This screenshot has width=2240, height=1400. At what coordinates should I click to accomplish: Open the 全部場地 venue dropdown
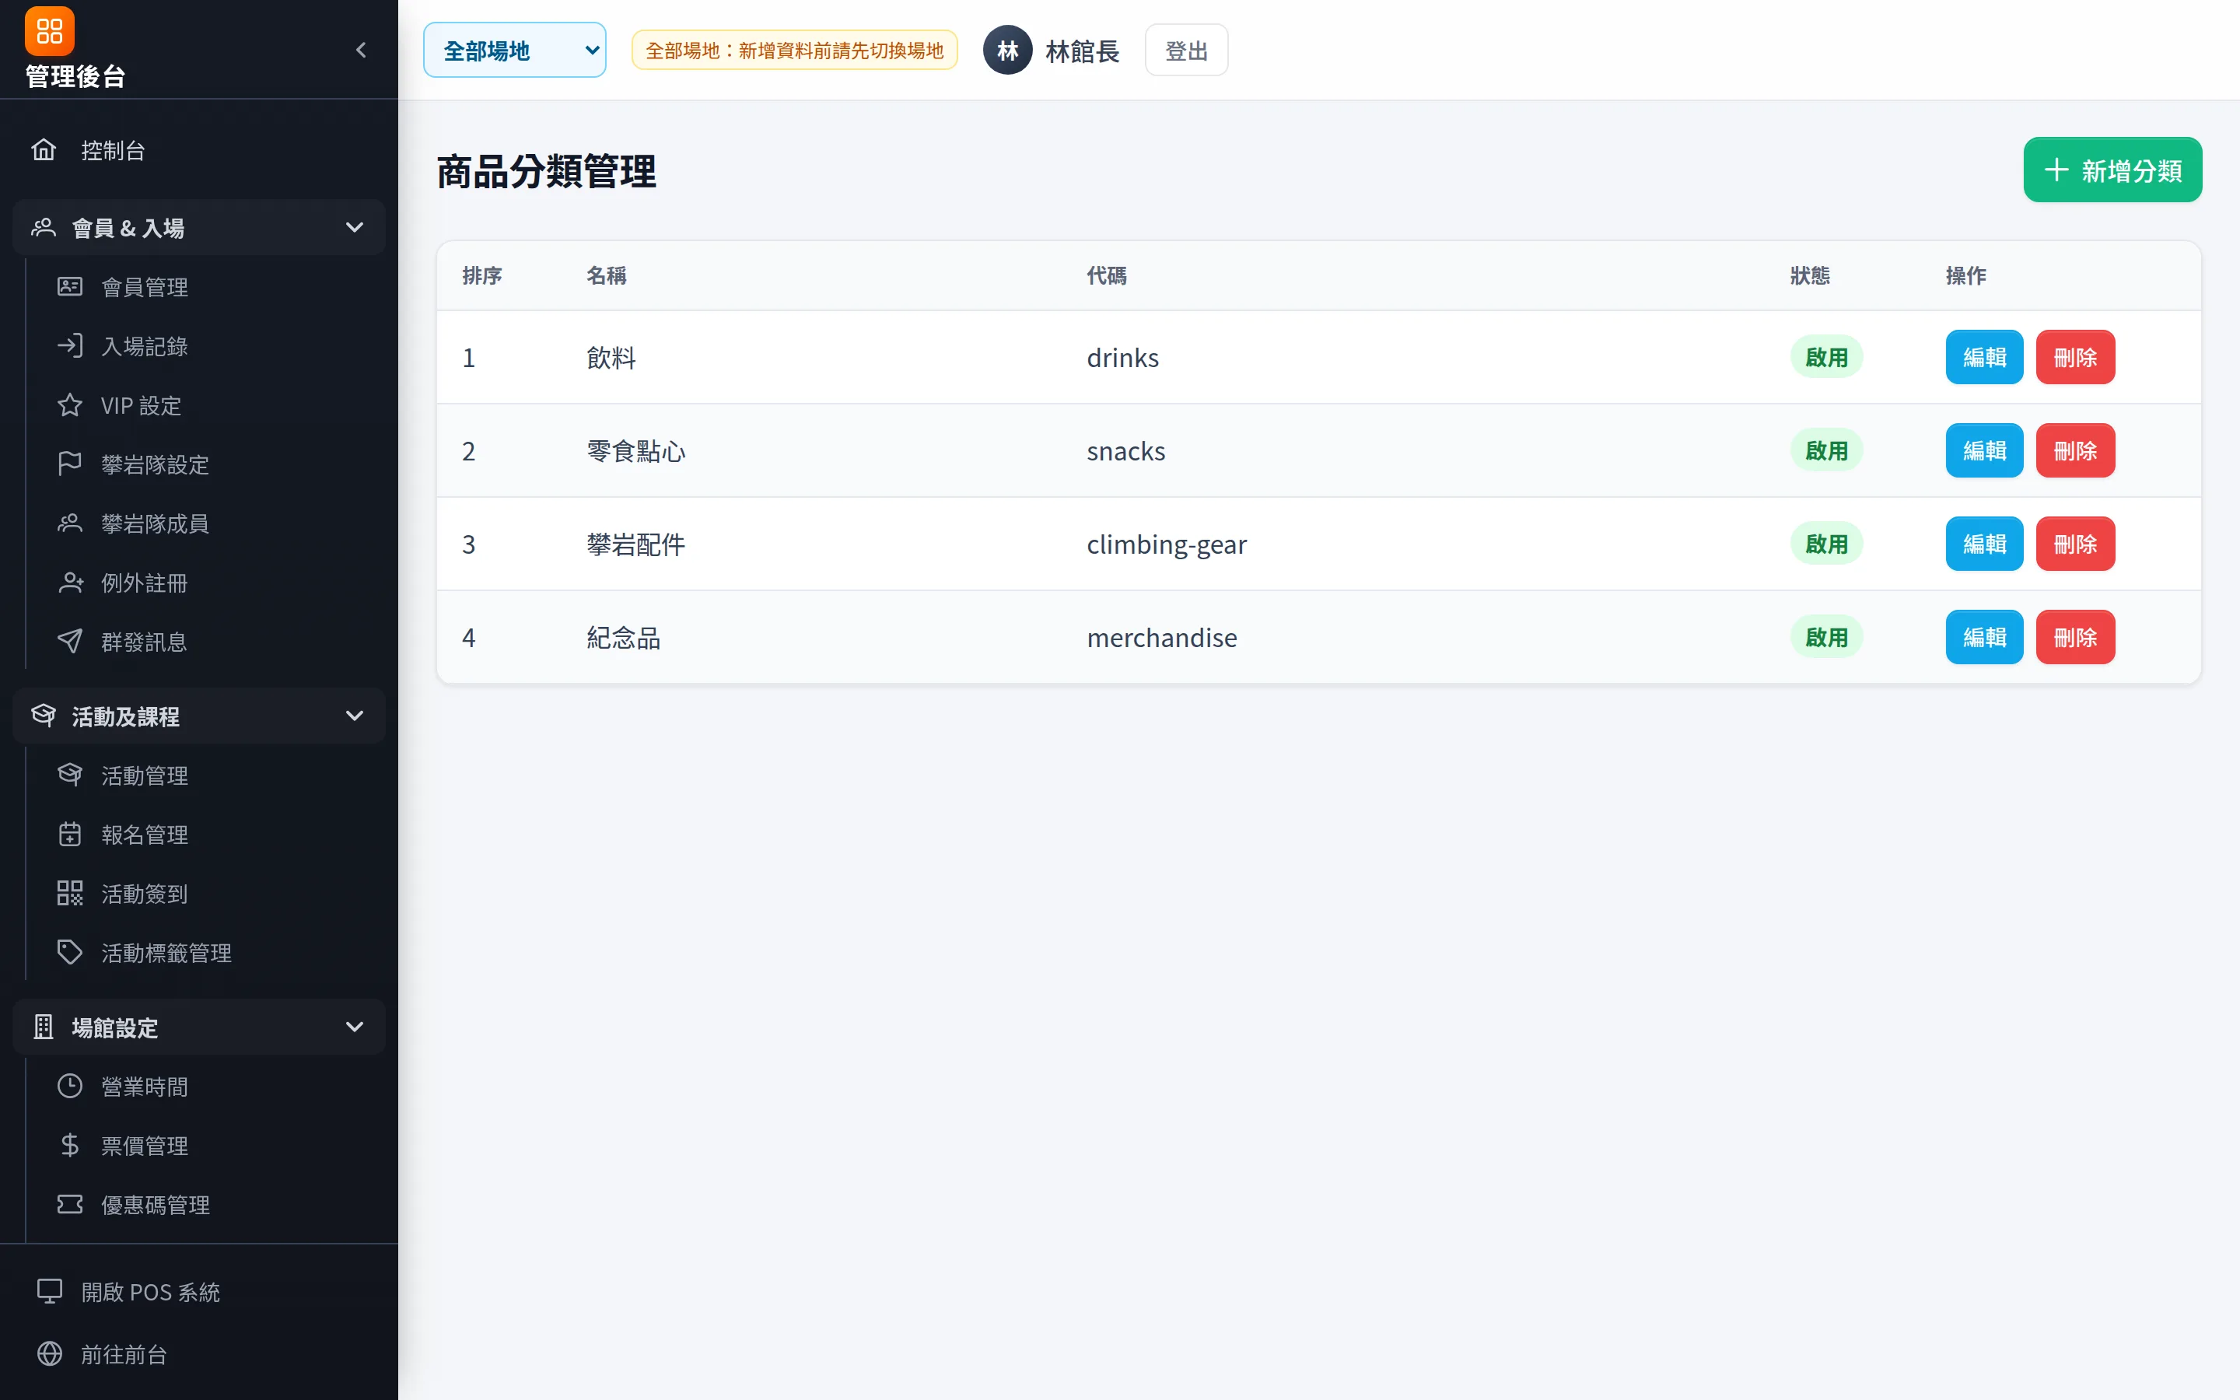pos(515,50)
